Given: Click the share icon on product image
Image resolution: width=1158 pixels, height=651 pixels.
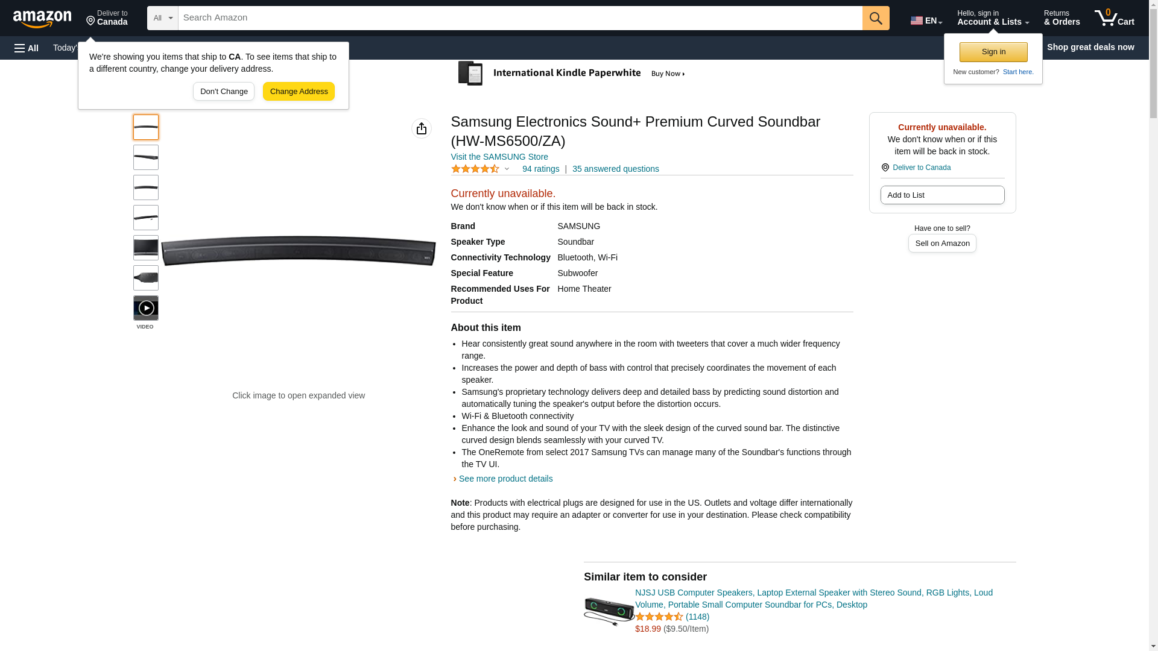Looking at the screenshot, I should point(422,128).
